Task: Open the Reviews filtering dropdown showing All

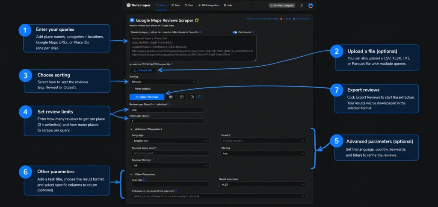Action: pyautogui.click(x=170, y=166)
